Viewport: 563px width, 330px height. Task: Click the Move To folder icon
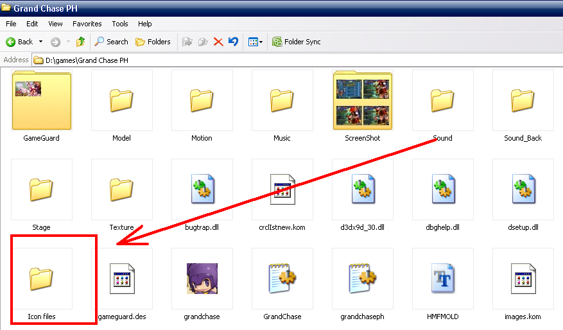point(187,42)
